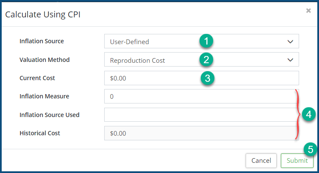Click the green number 5 callout badge
This screenshot has width=319, height=173.
(x=310, y=149)
